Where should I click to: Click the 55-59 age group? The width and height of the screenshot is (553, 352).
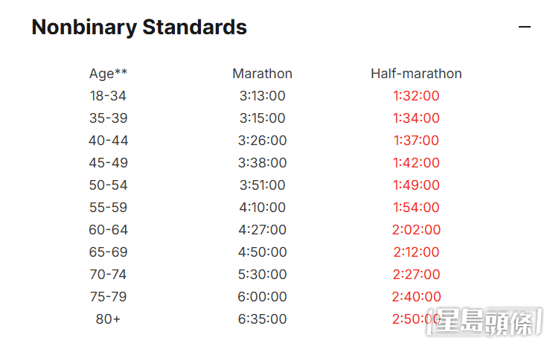click(108, 208)
